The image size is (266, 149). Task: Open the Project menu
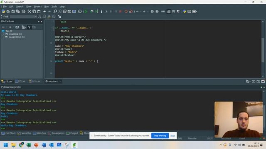(38, 7)
